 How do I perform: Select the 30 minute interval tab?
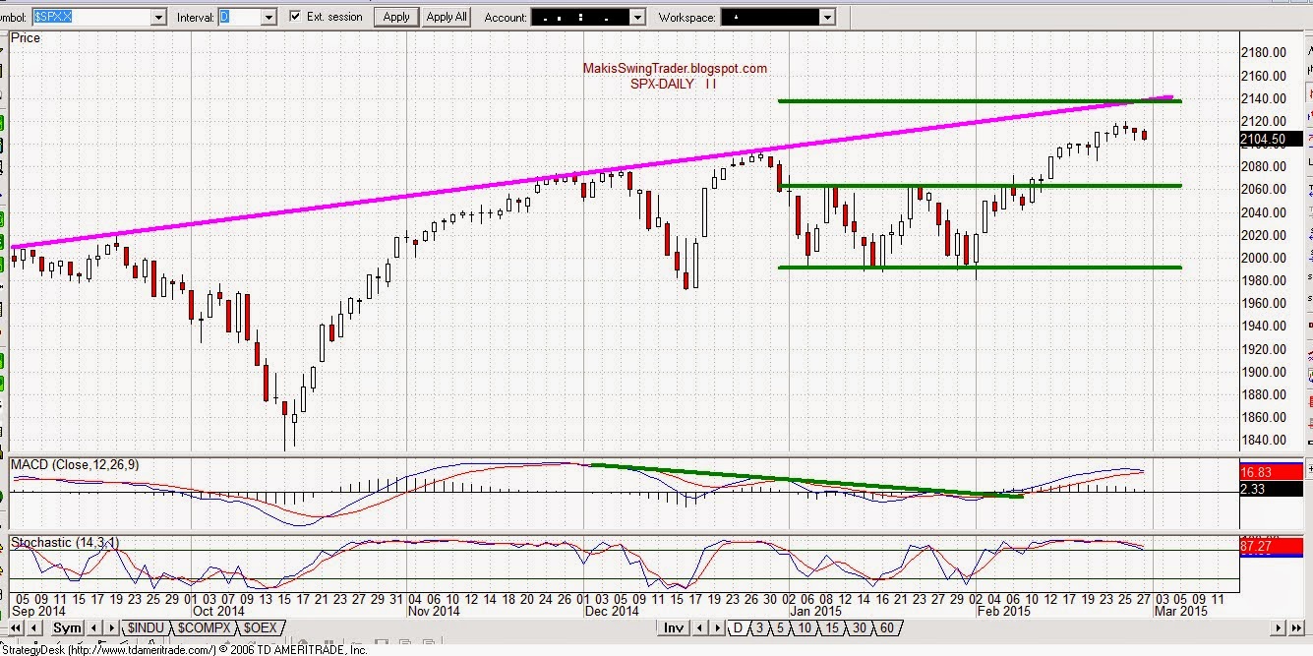[x=860, y=627]
